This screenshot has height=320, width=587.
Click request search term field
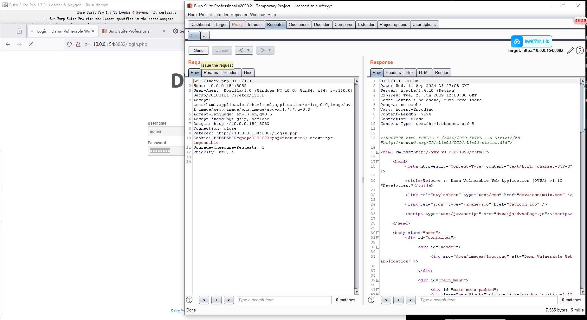click(284, 300)
